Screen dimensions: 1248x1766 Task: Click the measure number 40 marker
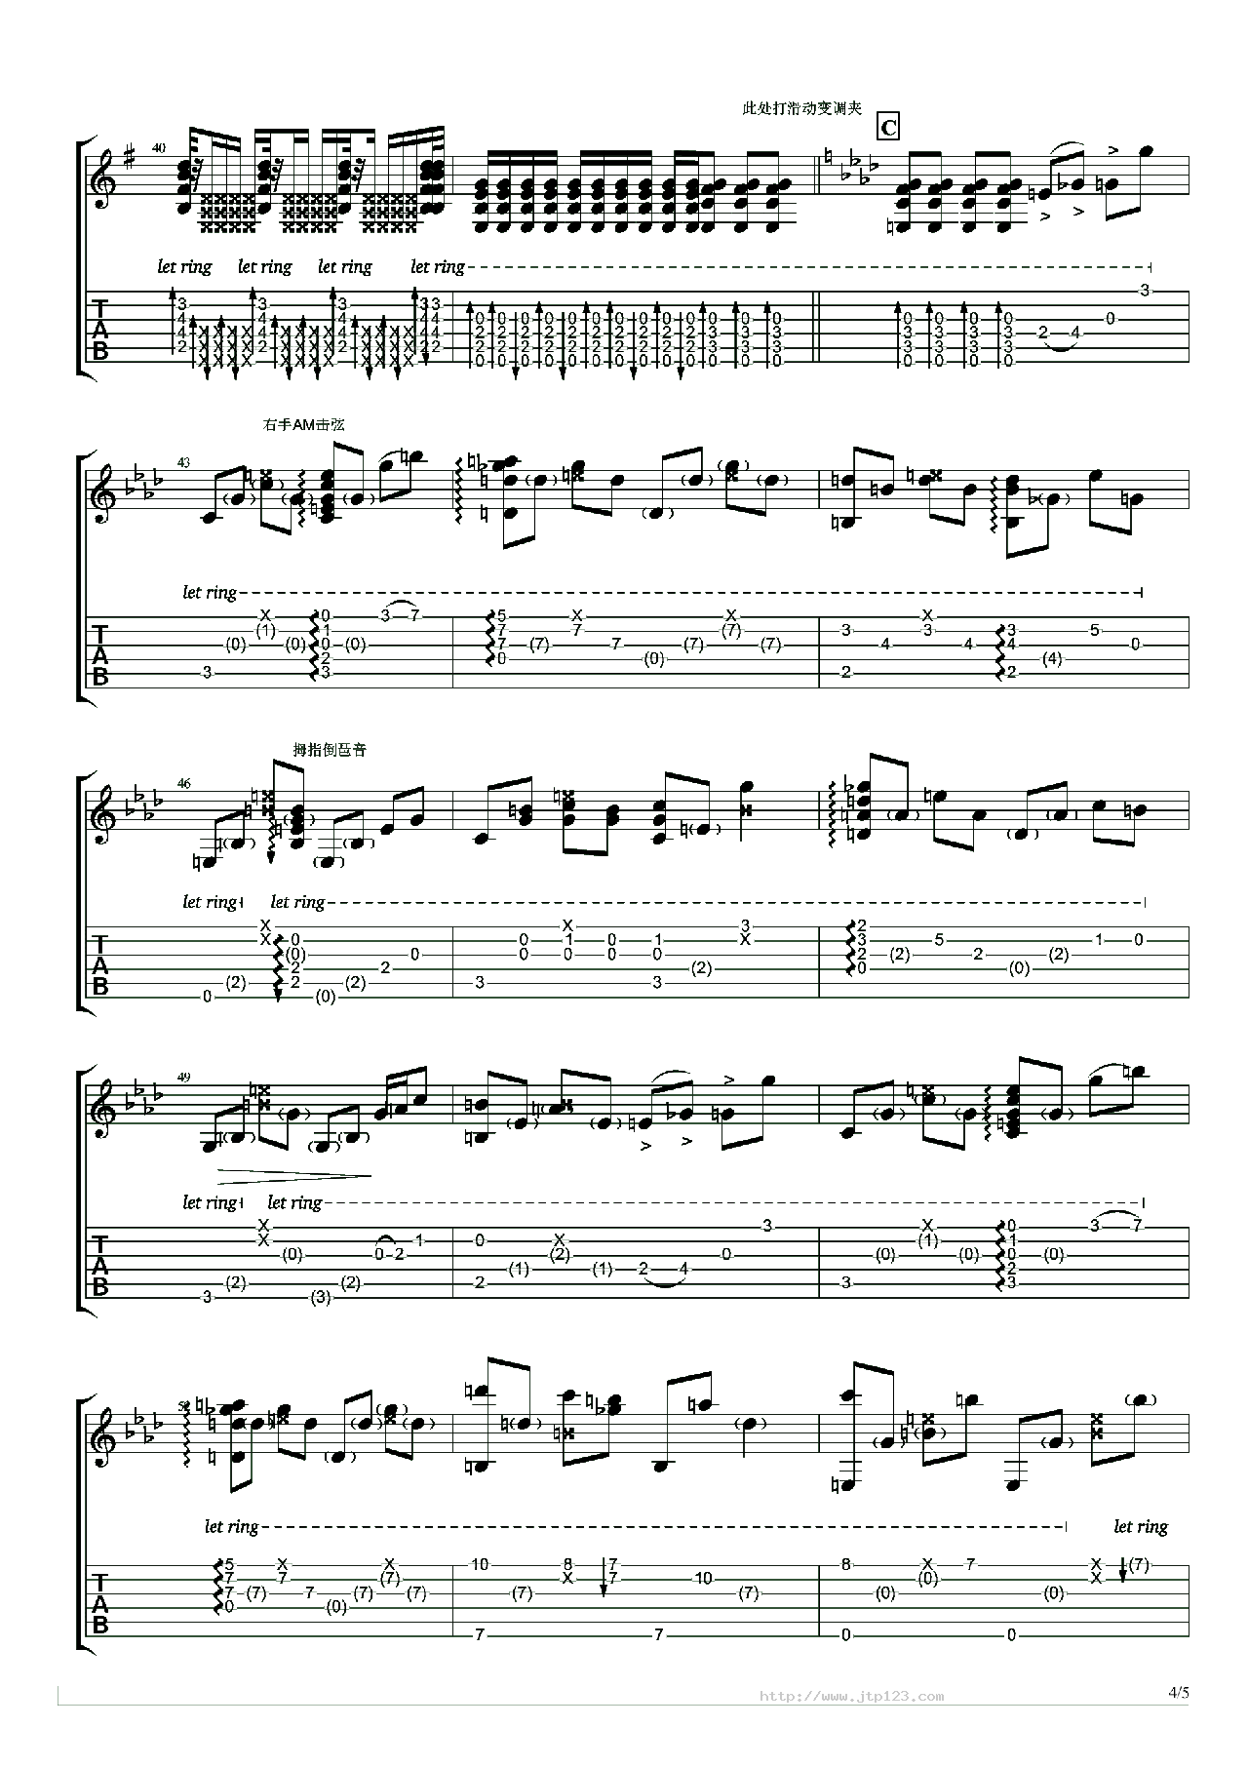(159, 148)
